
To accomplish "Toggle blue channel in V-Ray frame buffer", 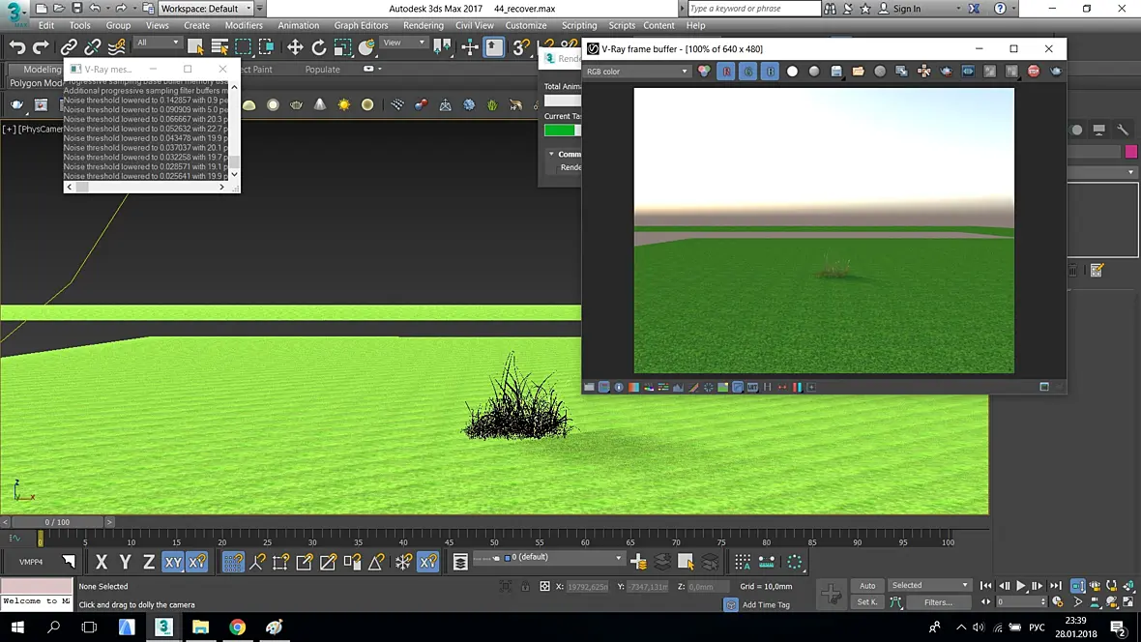I will (770, 72).
